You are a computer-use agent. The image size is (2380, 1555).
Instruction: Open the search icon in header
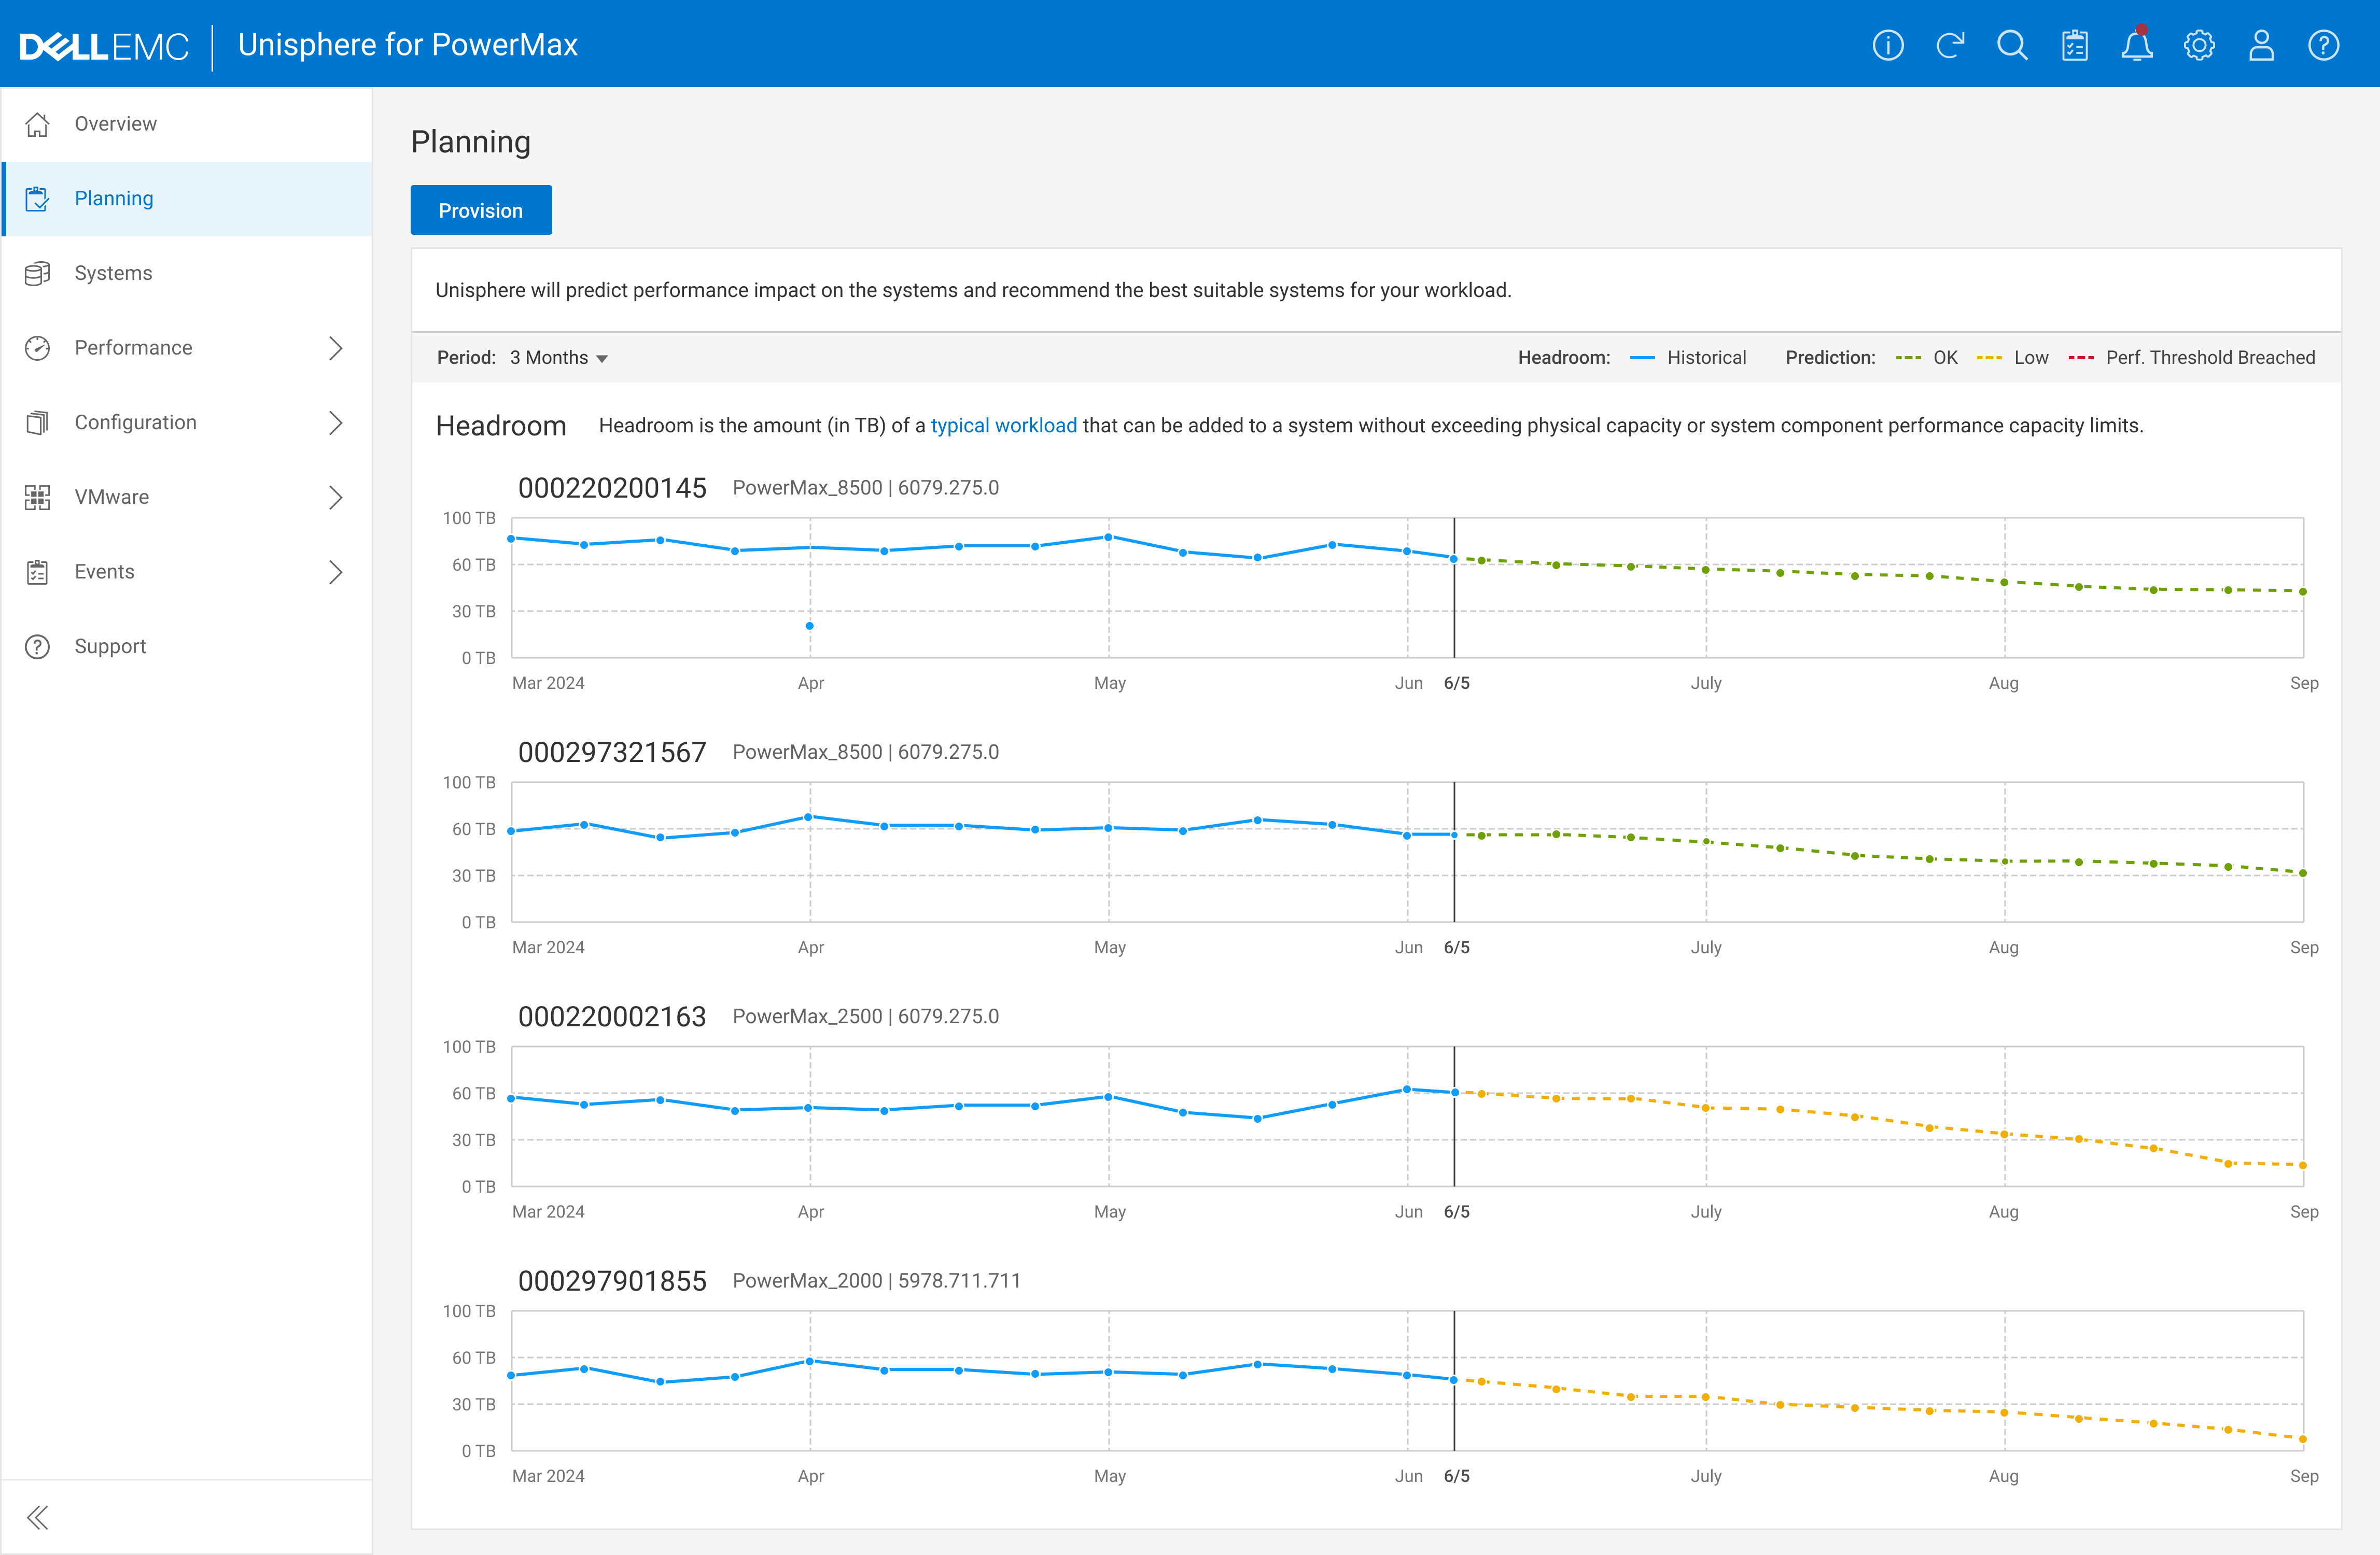2012,45
